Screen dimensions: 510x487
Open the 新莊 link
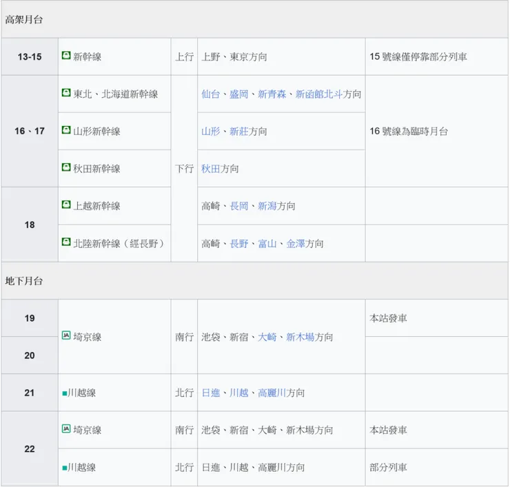238,132
